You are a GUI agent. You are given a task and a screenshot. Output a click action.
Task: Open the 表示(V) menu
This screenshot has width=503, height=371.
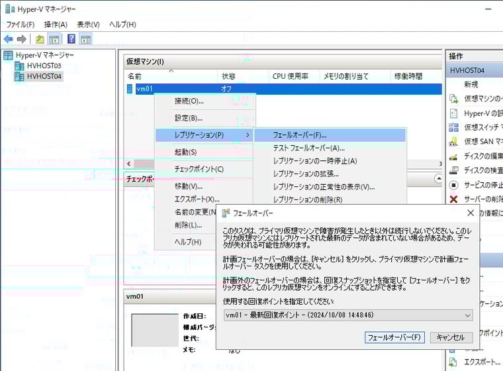tap(88, 25)
